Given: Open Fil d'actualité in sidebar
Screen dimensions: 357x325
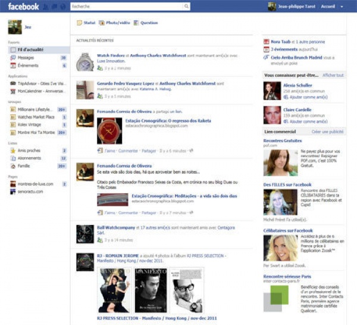Looking at the screenshot, I should [x=39, y=49].
